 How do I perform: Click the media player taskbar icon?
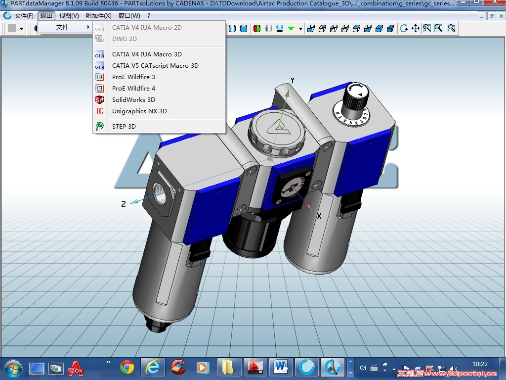[203, 368]
